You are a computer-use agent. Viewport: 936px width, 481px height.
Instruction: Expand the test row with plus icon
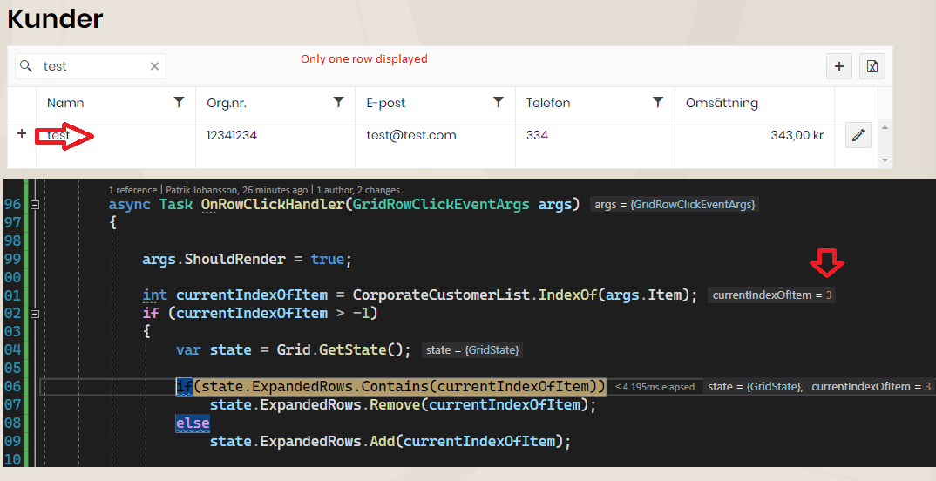[22, 134]
